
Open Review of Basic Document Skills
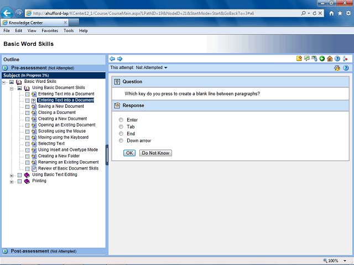(x=68, y=168)
